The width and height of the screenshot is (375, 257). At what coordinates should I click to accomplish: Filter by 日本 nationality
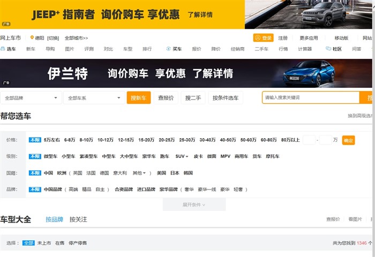[175, 173]
